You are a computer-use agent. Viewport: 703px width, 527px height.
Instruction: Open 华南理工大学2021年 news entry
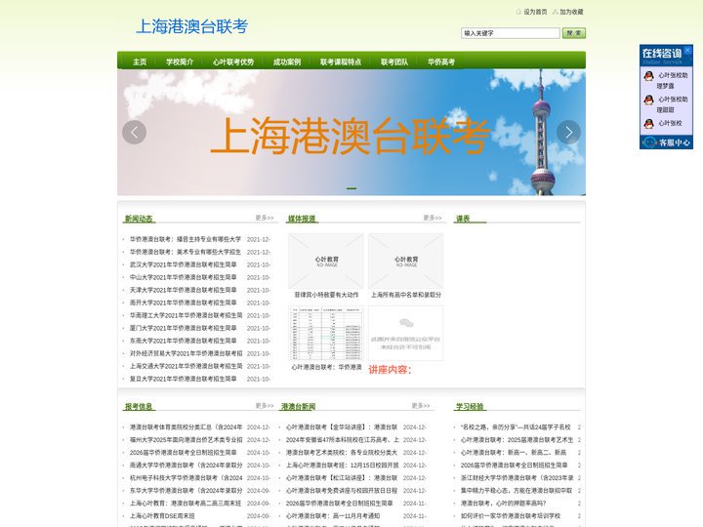186,315
